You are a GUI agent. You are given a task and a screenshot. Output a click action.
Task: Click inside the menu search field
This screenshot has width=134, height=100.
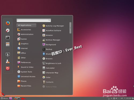(x=34, y=20)
